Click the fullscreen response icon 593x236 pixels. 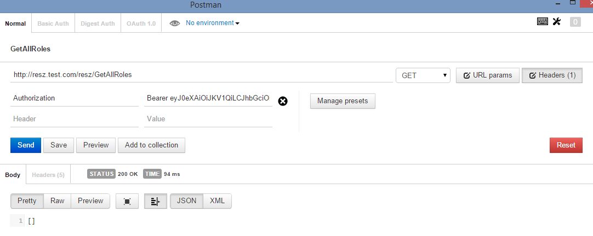[127, 201]
